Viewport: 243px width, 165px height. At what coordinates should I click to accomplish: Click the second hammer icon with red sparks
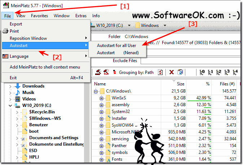[x=106, y=72]
